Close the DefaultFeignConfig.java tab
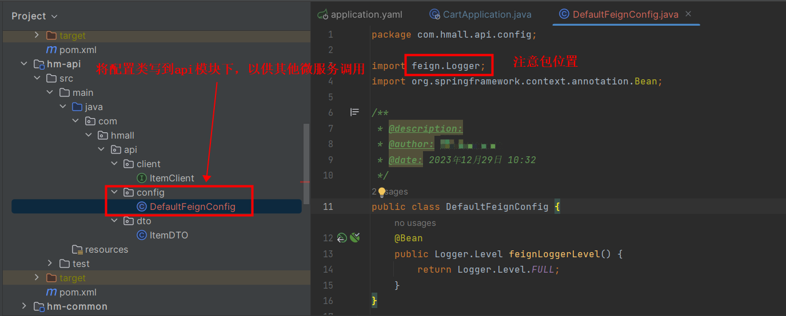786x316 pixels. tap(688, 14)
